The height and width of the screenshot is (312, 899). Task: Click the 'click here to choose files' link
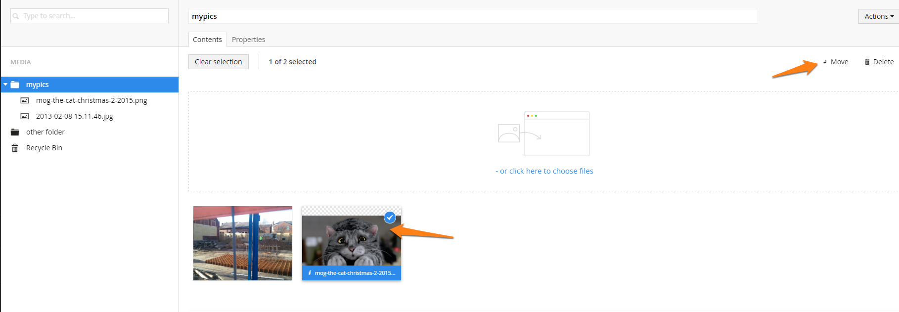pos(546,171)
